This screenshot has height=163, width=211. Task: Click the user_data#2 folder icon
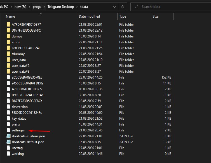click(x=8, y=66)
